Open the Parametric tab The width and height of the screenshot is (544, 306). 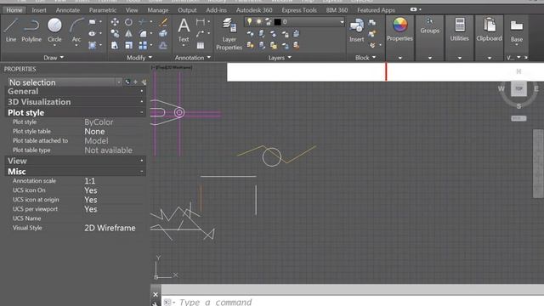[x=102, y=10]
